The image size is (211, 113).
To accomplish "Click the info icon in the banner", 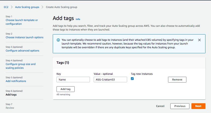I will 58,40.
